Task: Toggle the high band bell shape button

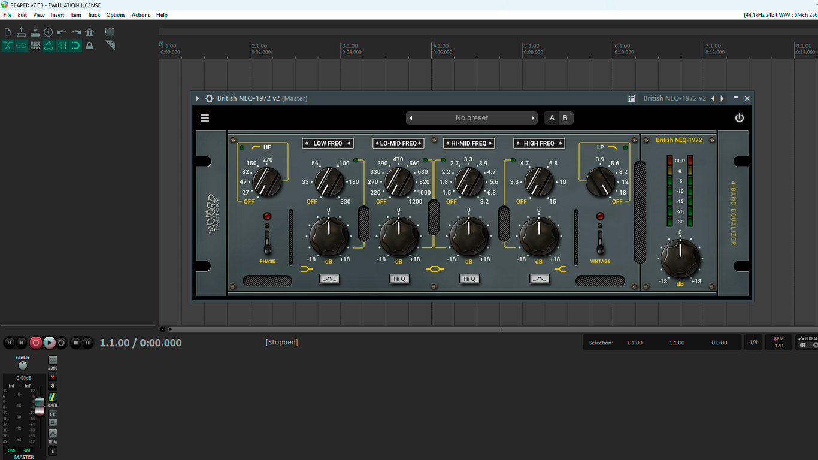Action: pos(540,279)
